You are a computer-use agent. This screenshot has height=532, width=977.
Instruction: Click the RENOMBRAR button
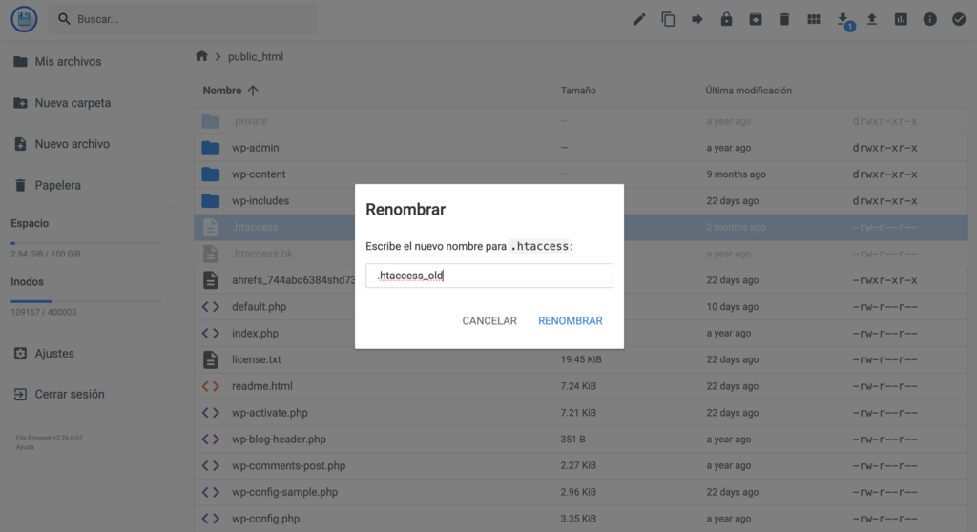(571, 320)
